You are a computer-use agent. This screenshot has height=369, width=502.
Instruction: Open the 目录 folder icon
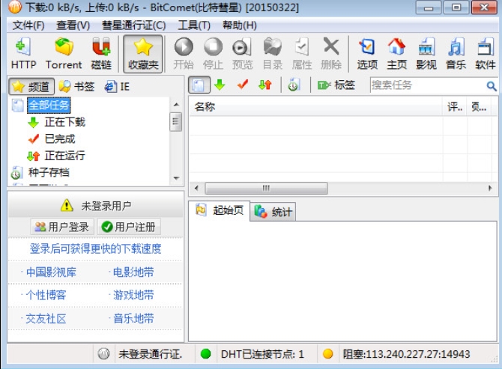(273, 54)
